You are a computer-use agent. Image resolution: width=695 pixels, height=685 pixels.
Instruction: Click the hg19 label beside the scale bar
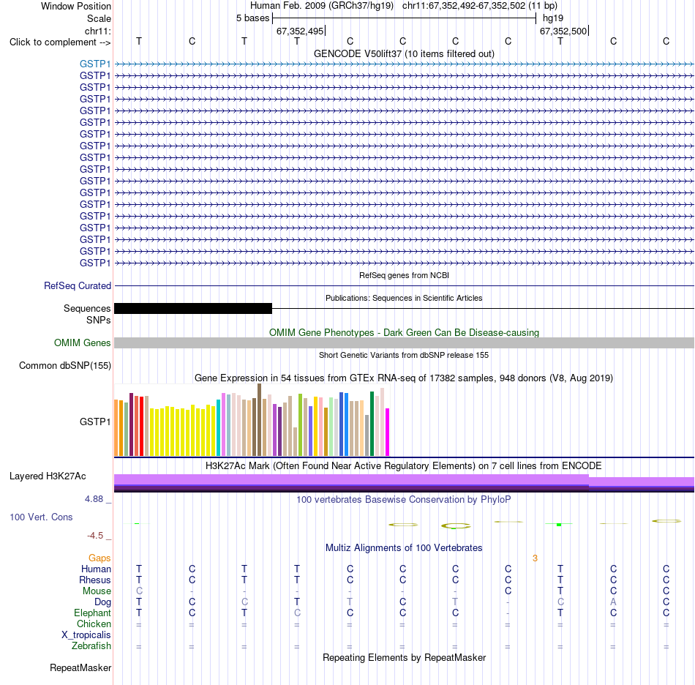[x=553, y=18]
